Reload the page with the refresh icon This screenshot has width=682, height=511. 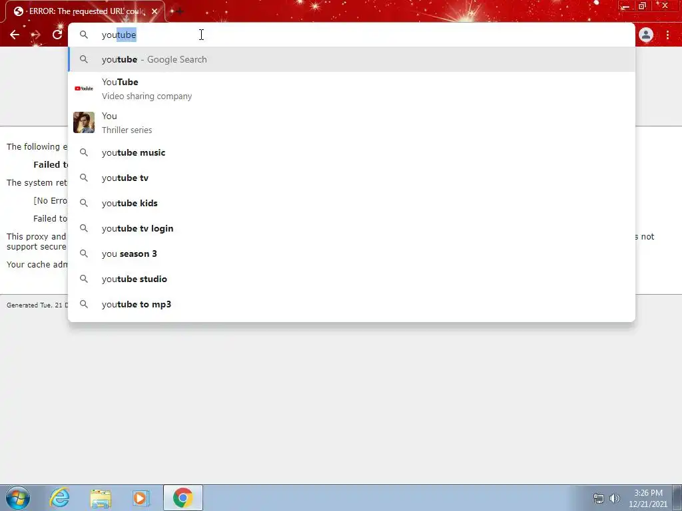pyautogui.click(x=57, y=35)
